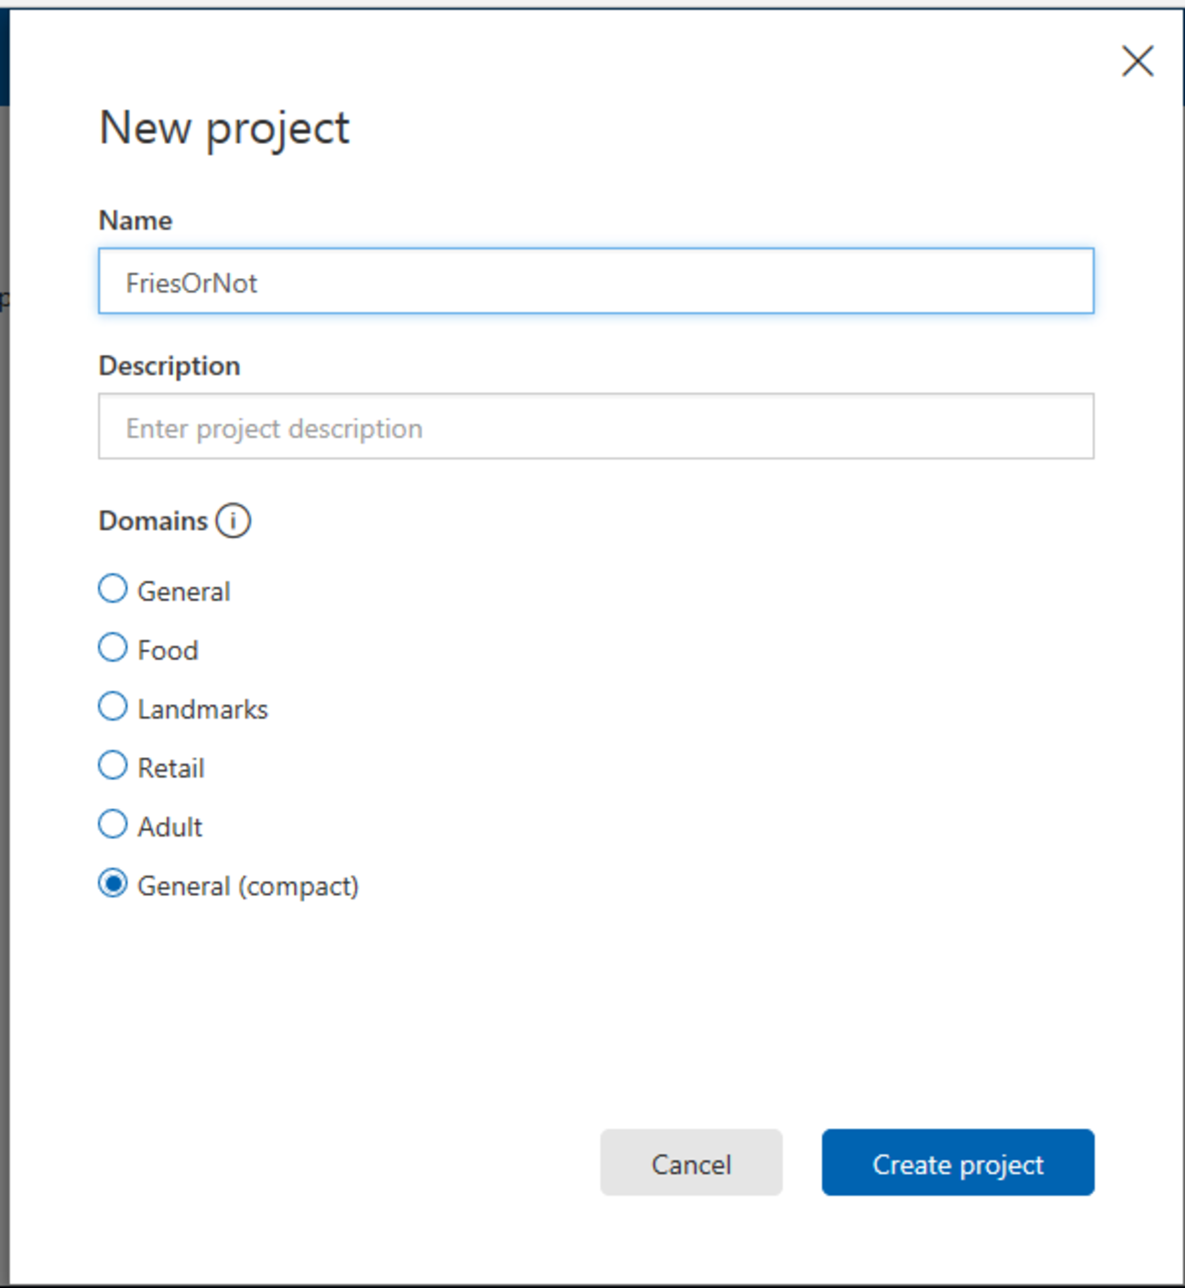Click the 'New project' dialog title
This screenshot has height=1288, width=1185.
point(224,128)
